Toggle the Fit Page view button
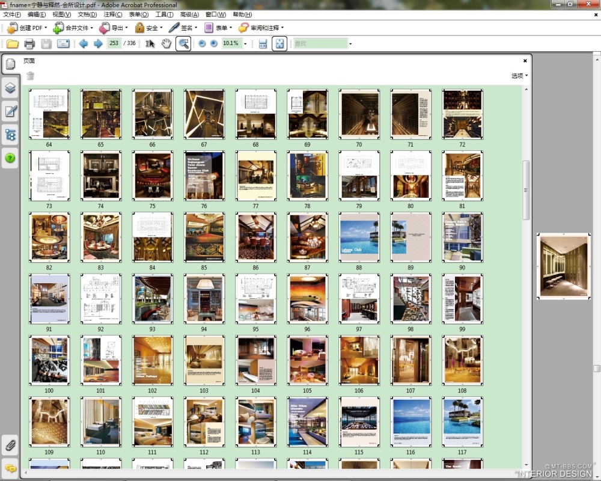The image size is (601, 481). (279, 43)
